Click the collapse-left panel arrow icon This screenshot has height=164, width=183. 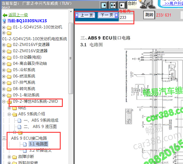122,5
